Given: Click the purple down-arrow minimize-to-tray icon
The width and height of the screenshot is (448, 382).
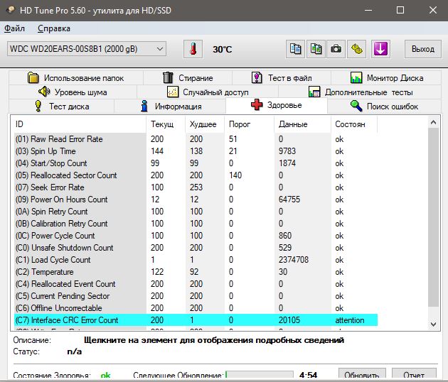Looking at the screenshot, I should 380,49.
